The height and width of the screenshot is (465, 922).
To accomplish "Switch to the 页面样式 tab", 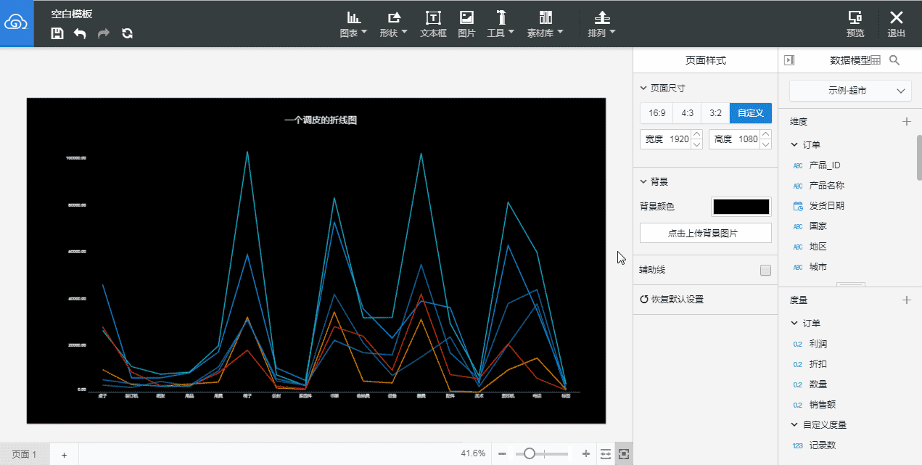I will [x=705, y=60].
